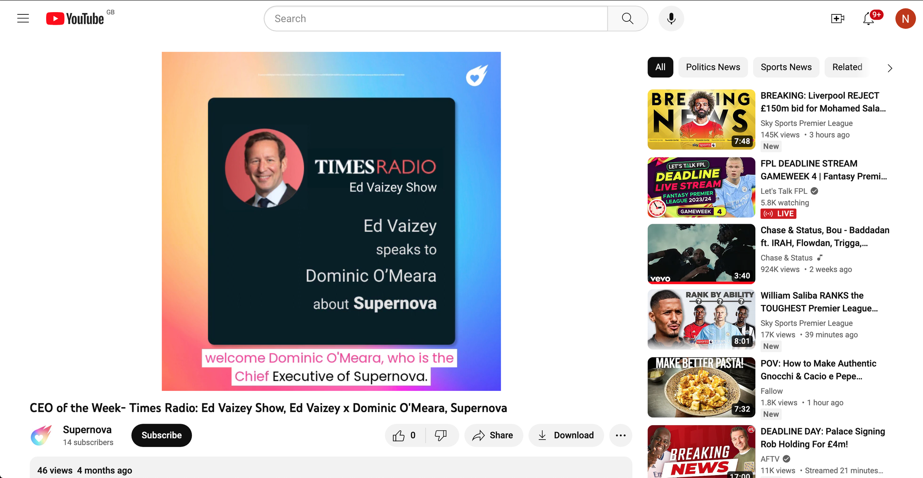Open title 'DEADLINE DAY: Palace Signing Rob Holding'
Image resolution: width=923 pixels, height=478 pixels.
pyautogui.click(x=823, y=438)
